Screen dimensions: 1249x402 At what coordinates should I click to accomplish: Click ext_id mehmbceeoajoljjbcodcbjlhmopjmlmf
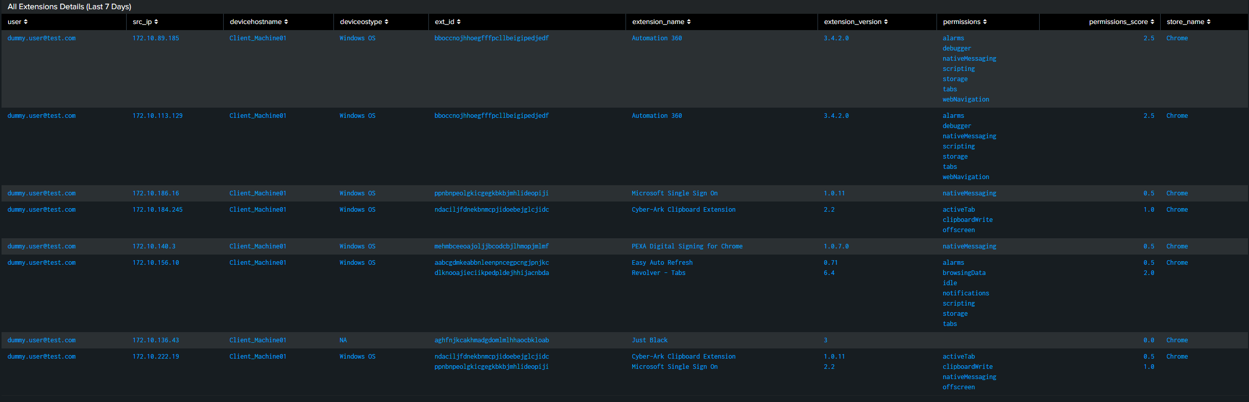(492, 246)
